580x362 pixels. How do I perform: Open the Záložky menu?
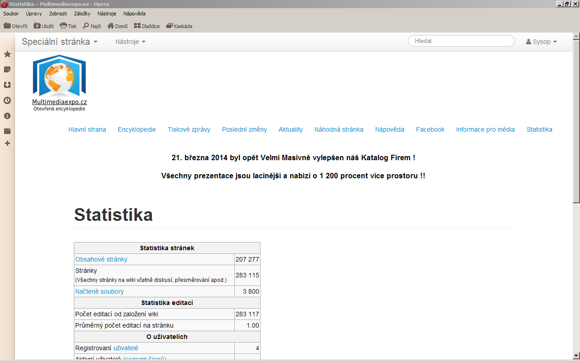(x=82, y=14)
